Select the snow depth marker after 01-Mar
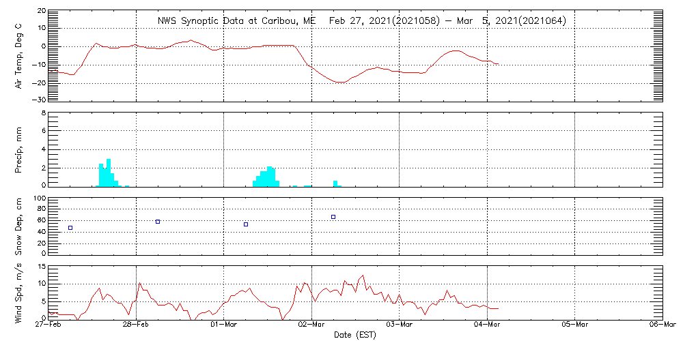 (x=246, y=224)
